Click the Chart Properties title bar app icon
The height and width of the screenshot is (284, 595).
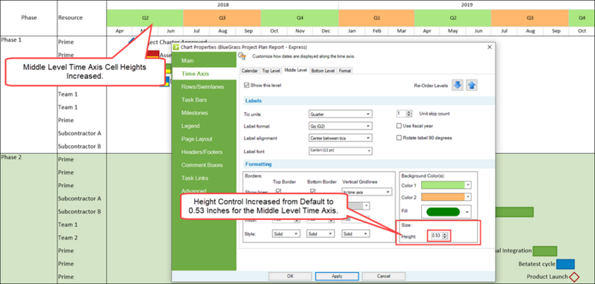click(x=176, y=47)
